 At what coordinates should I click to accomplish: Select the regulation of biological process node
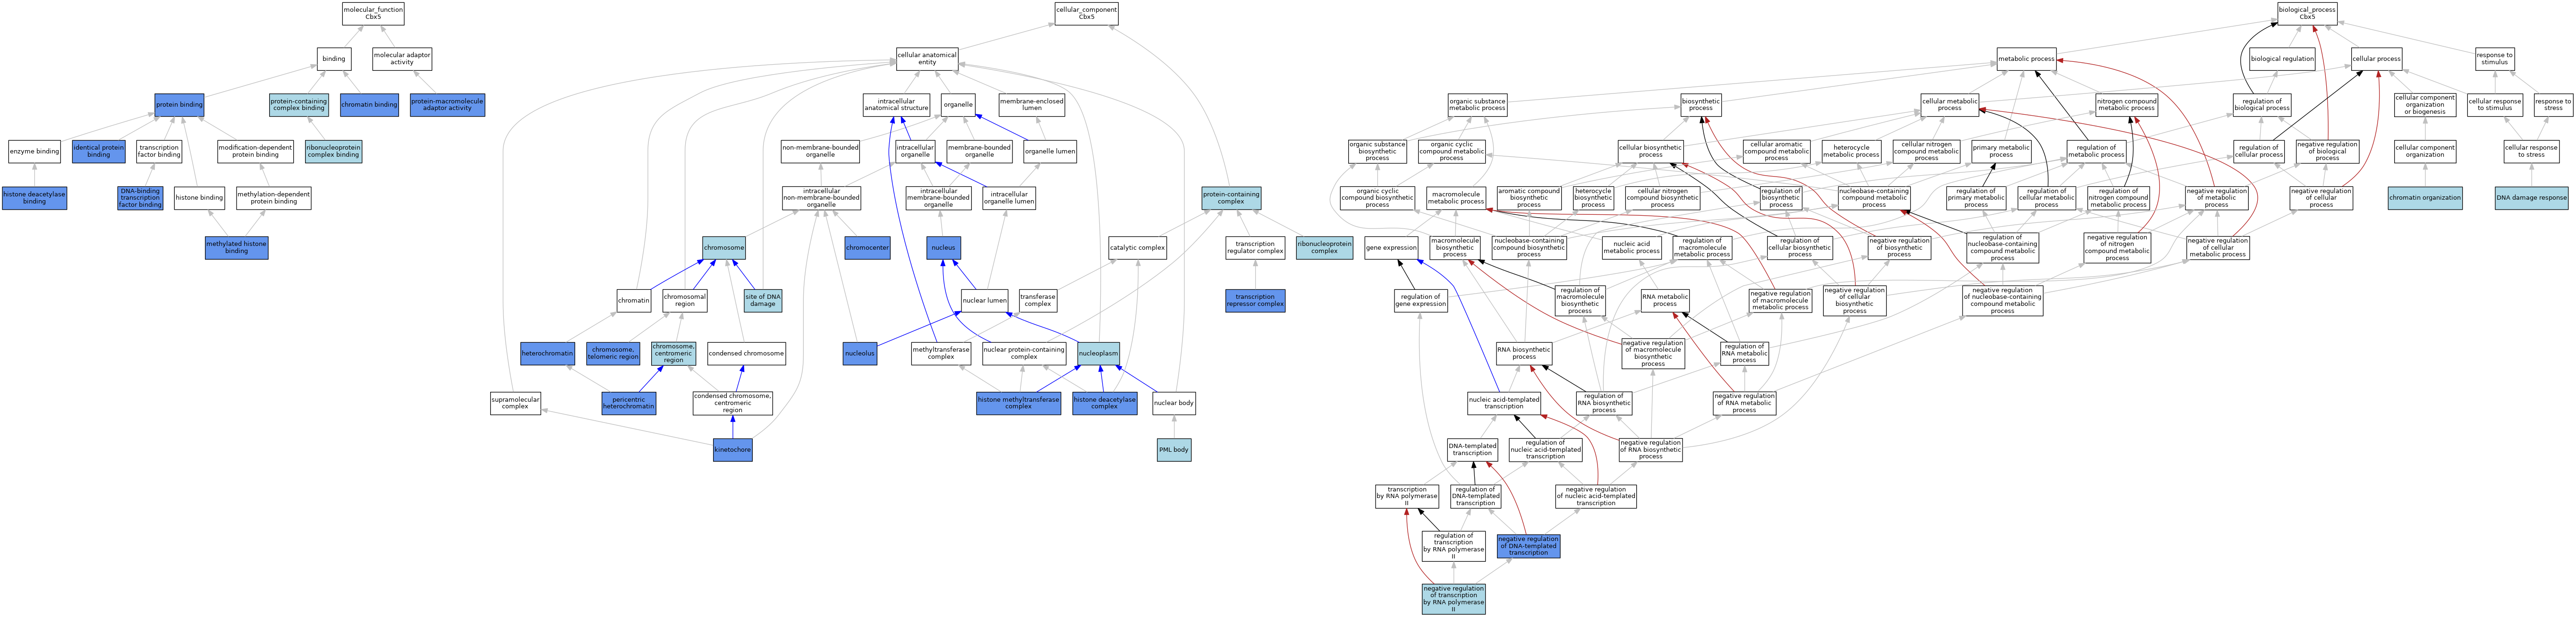click(x=2262, y=105)
